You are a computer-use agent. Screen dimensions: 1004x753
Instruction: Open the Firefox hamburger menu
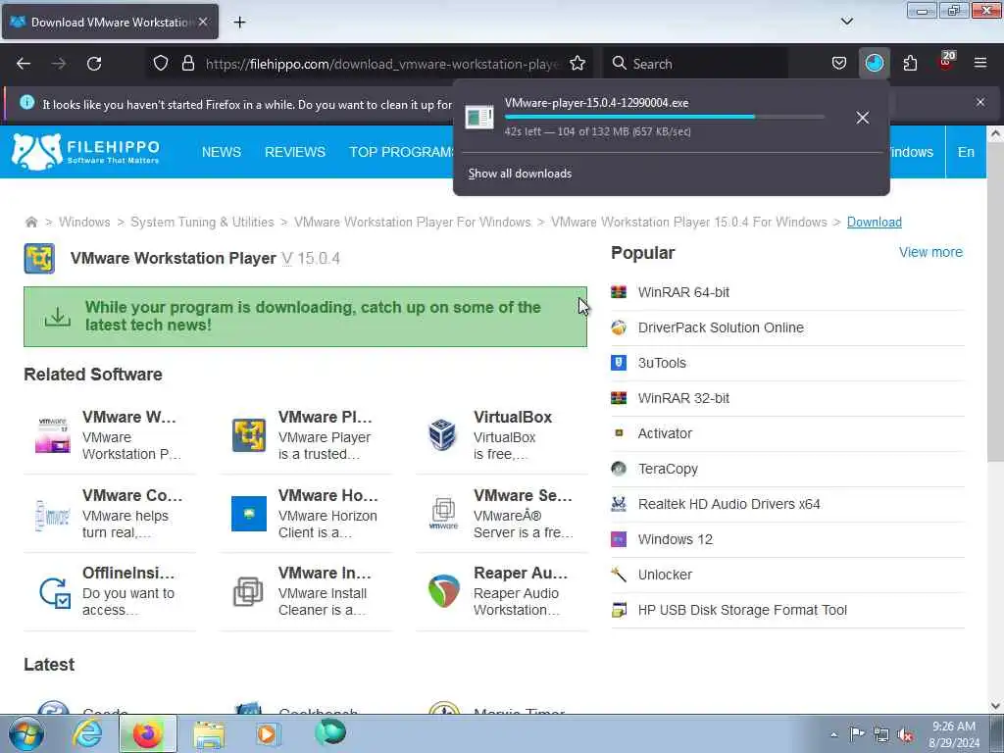coord(979,64)
